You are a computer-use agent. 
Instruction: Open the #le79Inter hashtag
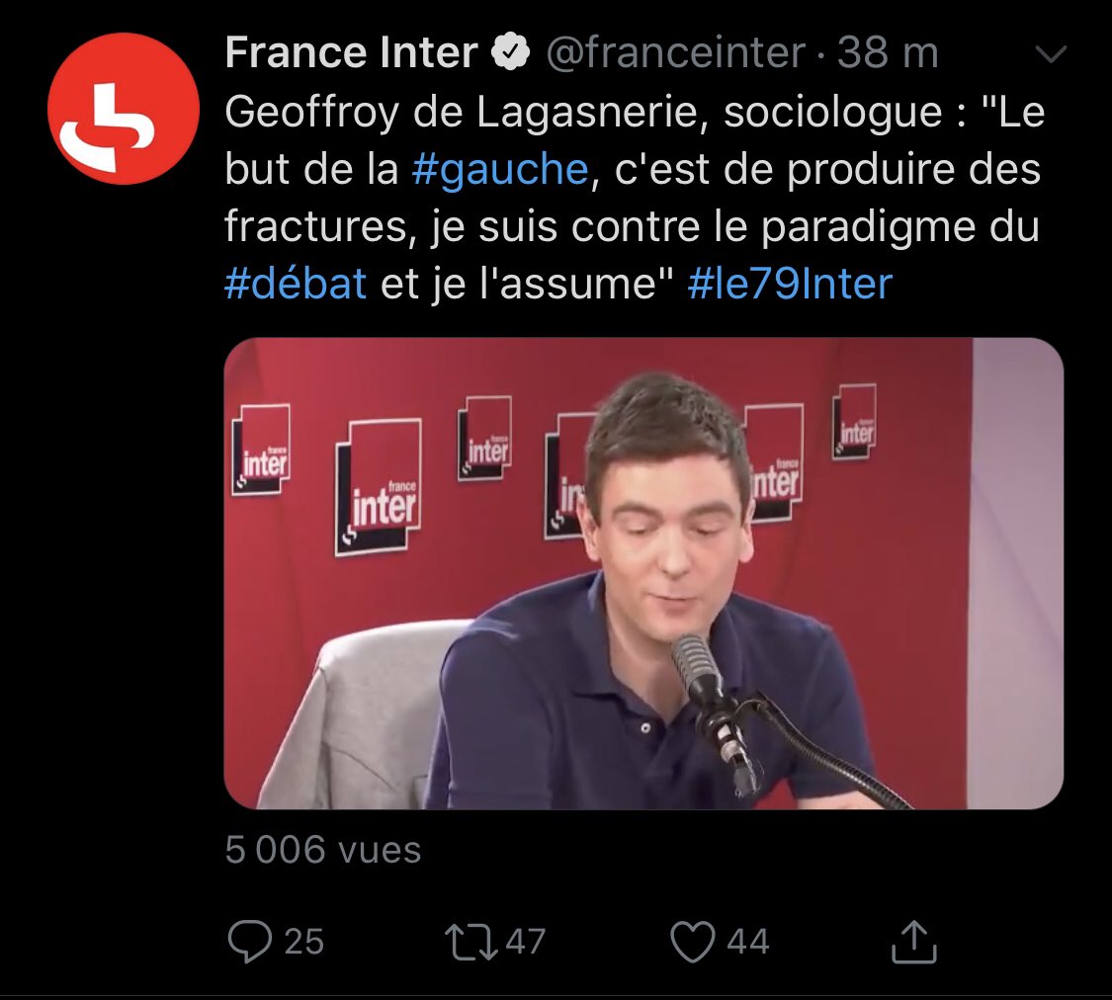(790, 284)
